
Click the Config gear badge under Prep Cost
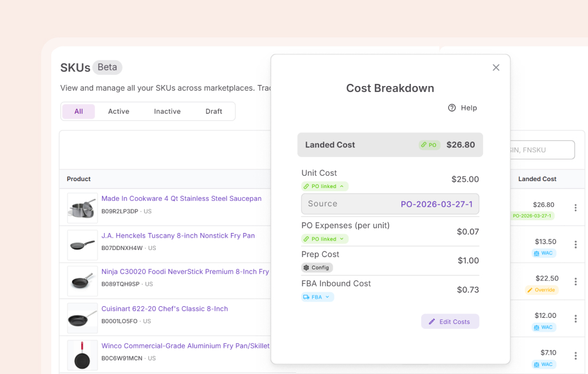pyautogui.click(x=317, y=267)
